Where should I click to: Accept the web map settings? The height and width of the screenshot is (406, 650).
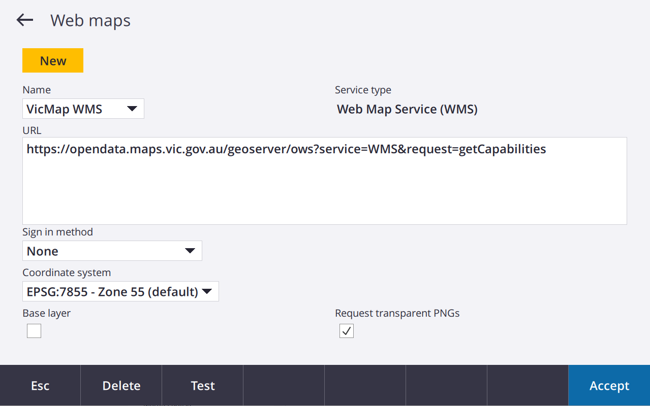point(609,386)
